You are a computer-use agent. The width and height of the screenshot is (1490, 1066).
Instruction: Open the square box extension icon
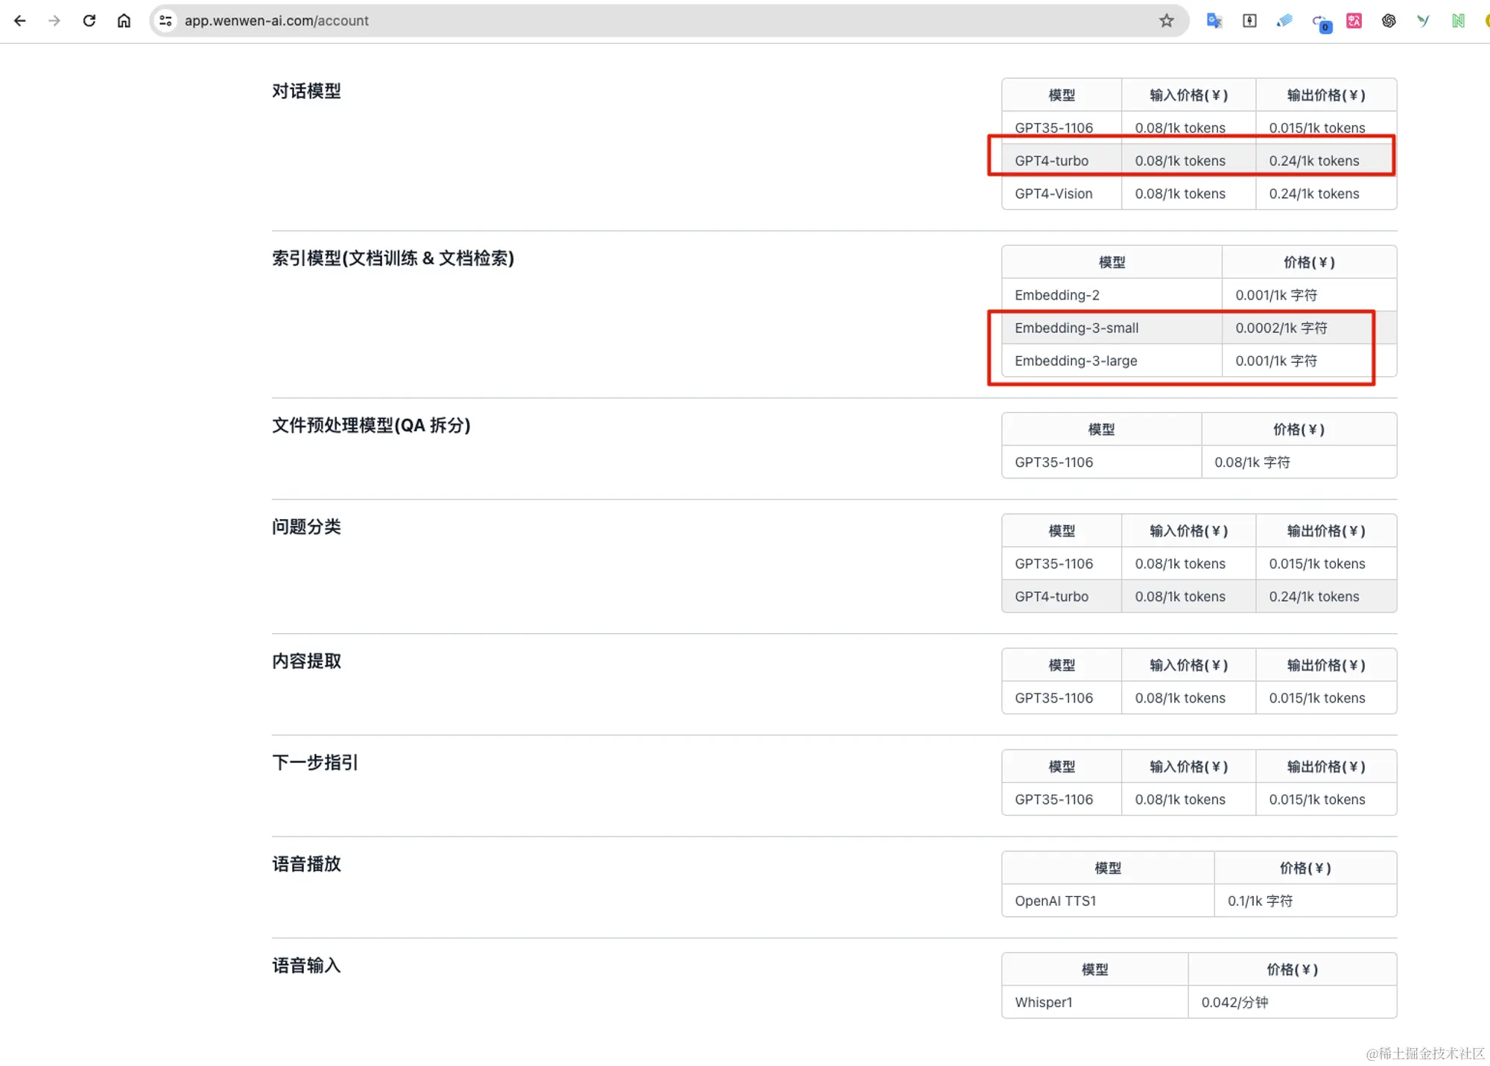pos(1249,21)
